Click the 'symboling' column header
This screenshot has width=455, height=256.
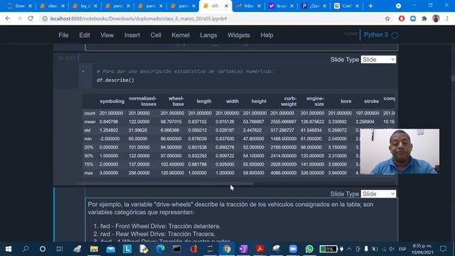point(112,101)
